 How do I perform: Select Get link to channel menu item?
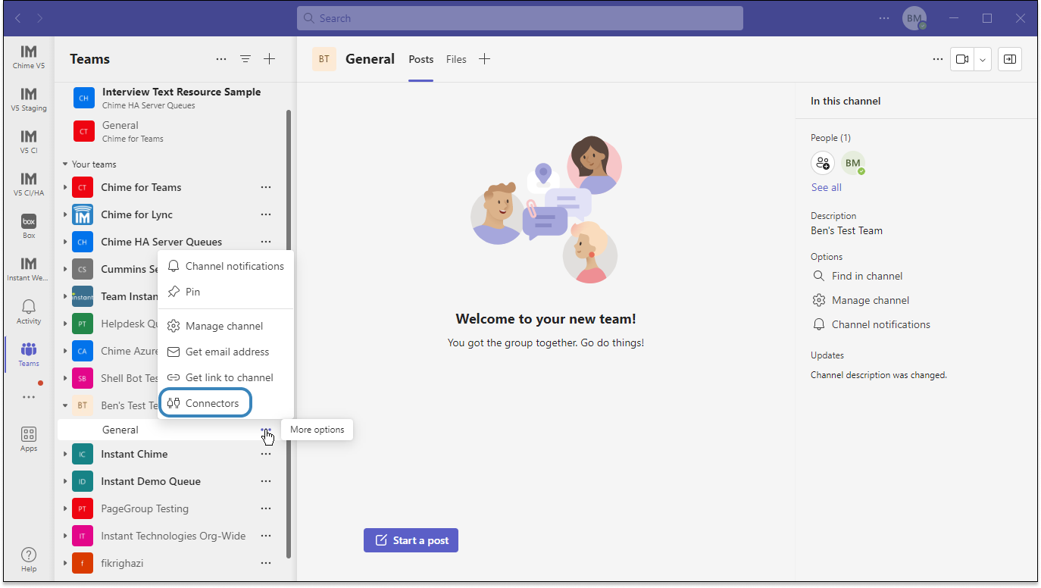pyautogui.click(x=226, y=377)
